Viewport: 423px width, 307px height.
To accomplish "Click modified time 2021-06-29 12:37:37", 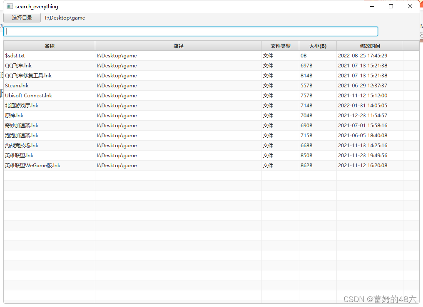I will pyautogui.click(x=363, y=85).
